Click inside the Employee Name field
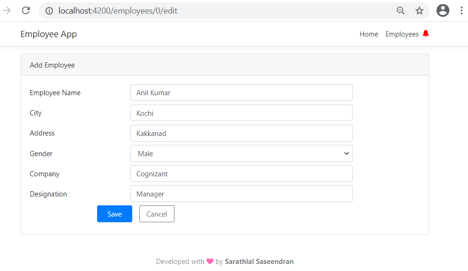 point(242,92)
